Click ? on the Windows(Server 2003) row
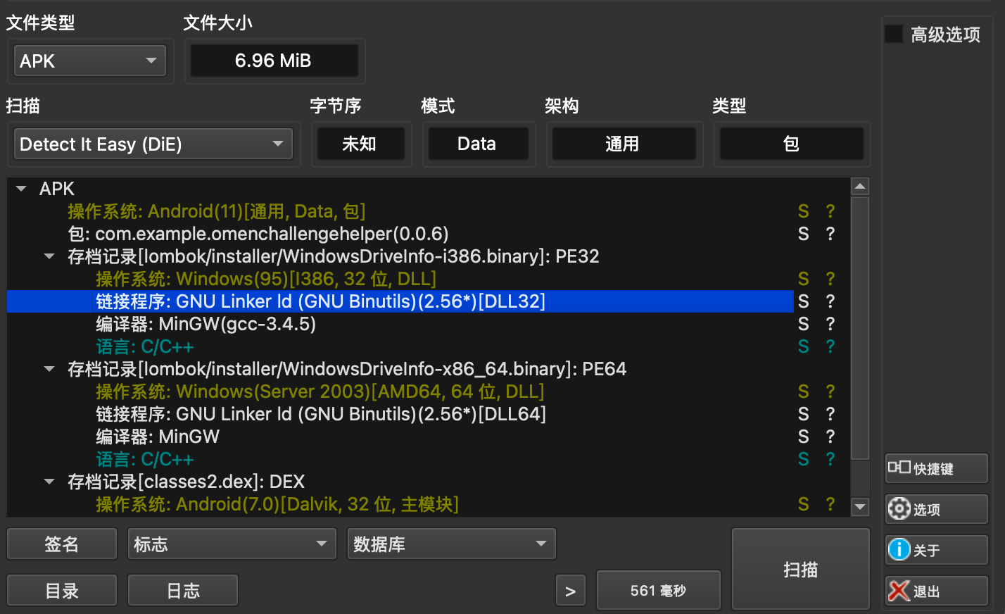 click(x=830, y=391)
